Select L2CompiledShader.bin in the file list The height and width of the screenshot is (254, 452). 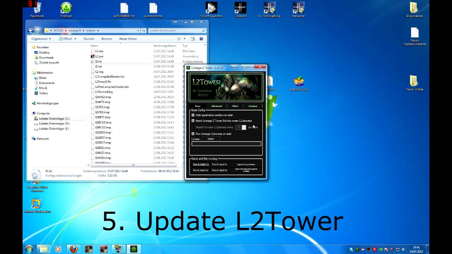(110, 77)
